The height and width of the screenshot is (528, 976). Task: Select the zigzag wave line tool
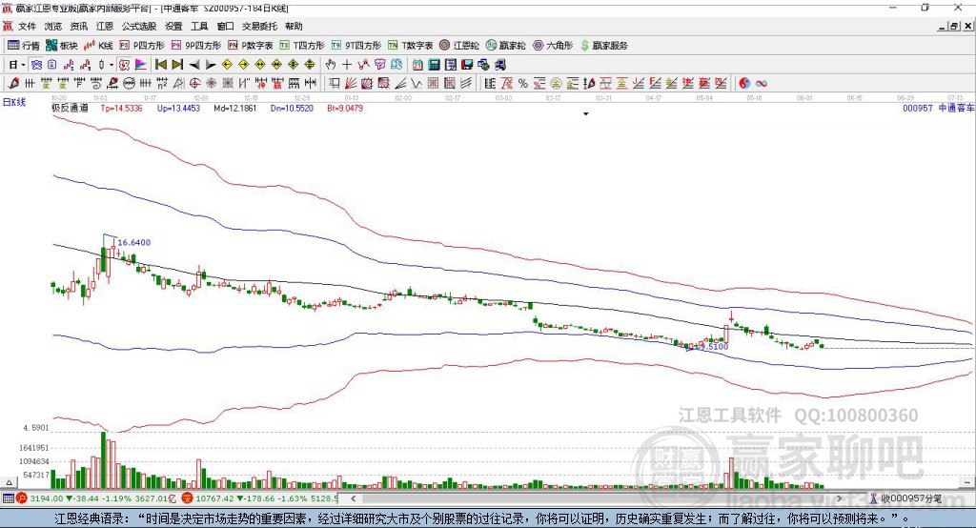417,84
